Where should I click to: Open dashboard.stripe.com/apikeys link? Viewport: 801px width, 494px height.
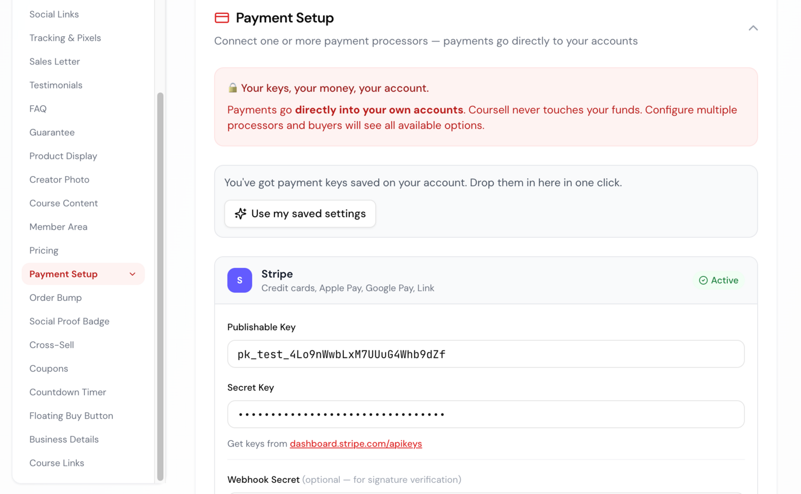tap(356, 444)
